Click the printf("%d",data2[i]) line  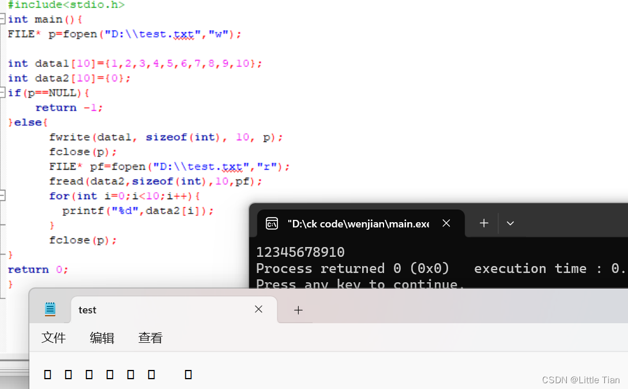(138, 211)
